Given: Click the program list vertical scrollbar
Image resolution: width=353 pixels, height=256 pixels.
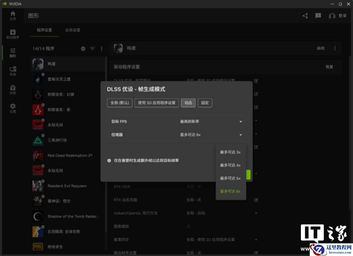Looking at the screenshot, I should pyautogui.click(x=106, y=144).
